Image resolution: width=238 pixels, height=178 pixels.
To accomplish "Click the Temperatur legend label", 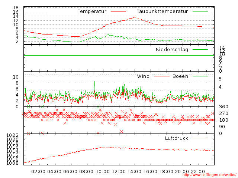I will point(92,11).
